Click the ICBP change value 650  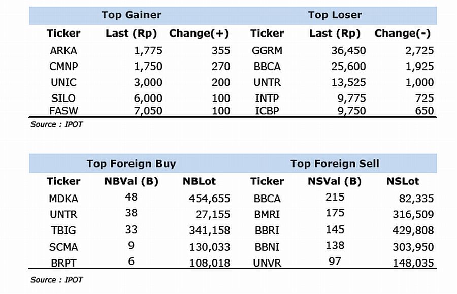tap(424, 111)
